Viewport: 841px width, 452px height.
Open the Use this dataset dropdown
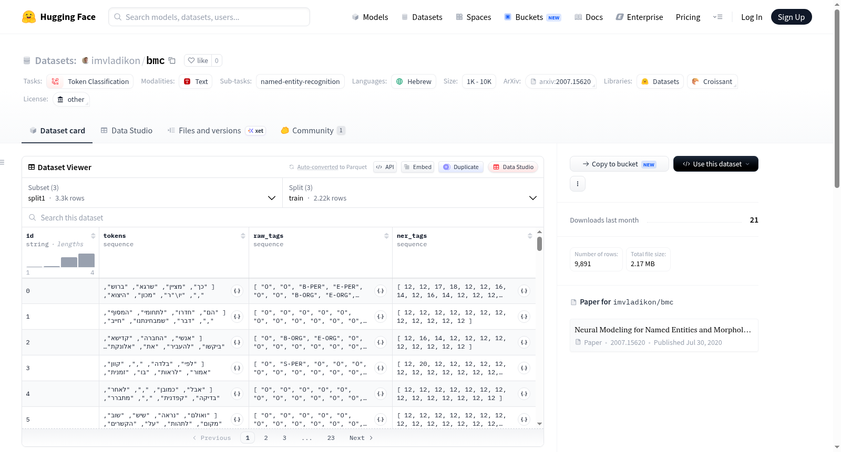click(x=716, y=164)
